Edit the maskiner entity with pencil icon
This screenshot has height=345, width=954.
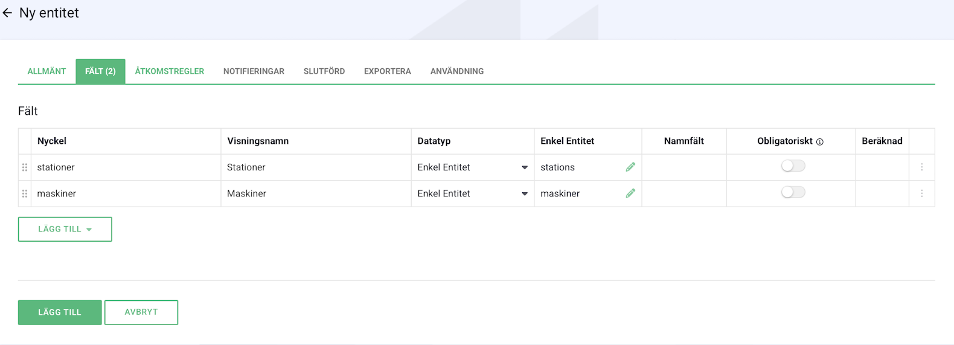(630, 193)
